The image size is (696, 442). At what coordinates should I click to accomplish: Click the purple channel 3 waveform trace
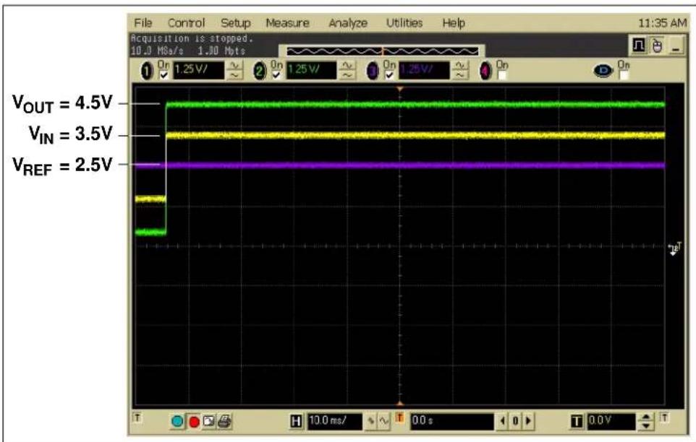[400, 165]
